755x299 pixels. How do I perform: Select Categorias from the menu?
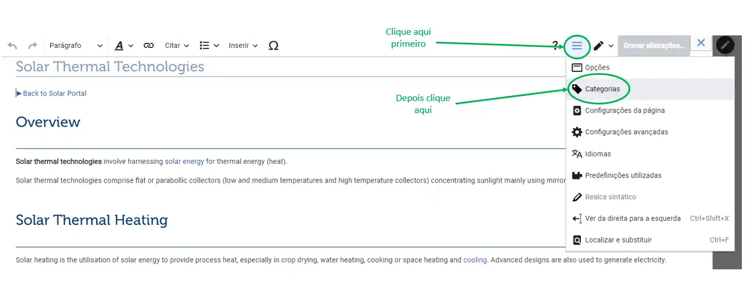(602, 89)
